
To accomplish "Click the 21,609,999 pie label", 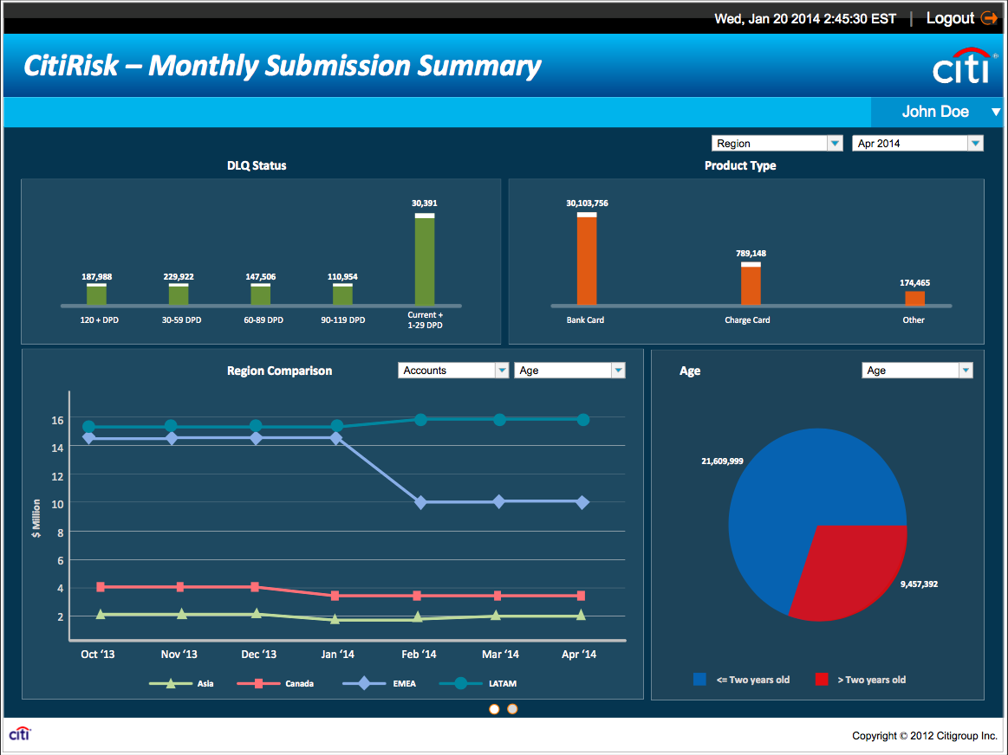I will (722, 461).
